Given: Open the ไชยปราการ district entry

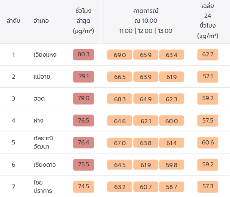Looking at the screenshot, I should [x=43, y=186].
